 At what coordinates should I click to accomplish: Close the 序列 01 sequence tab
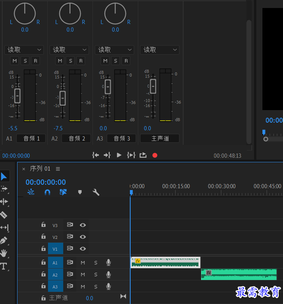[24, 169]
